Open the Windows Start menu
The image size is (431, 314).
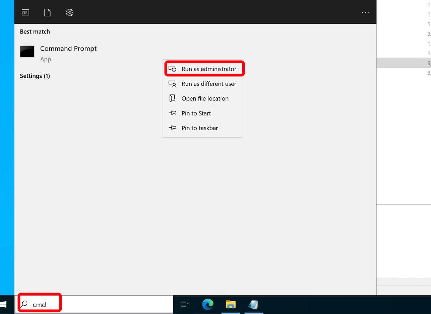(x=4, y=305)
